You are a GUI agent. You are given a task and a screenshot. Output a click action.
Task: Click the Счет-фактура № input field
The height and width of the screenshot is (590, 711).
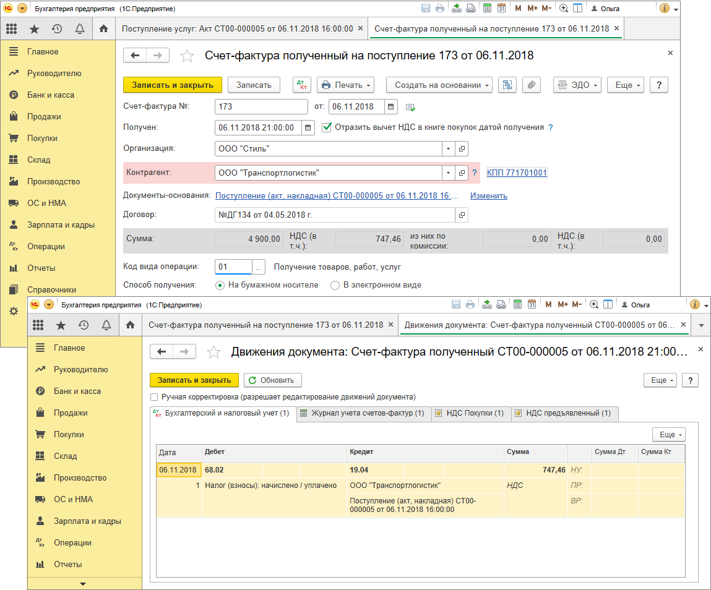[261, 106]
